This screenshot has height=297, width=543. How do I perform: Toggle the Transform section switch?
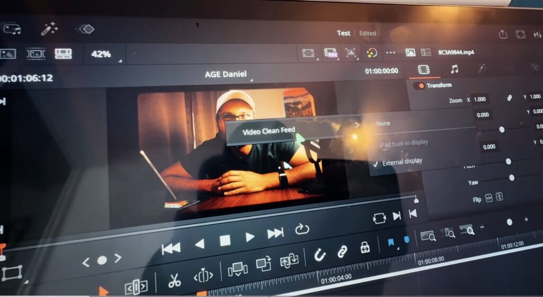pos(419,86)
